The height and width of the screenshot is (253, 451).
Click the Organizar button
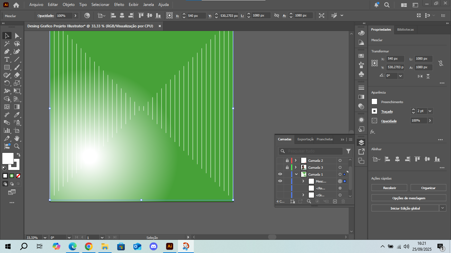point(428,188)
